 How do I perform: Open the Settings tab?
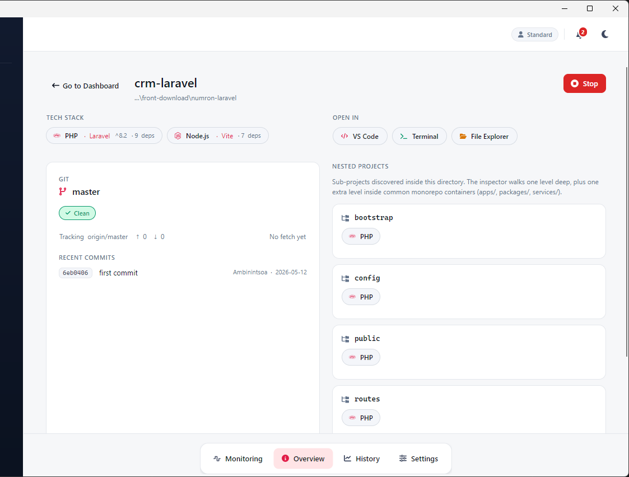click(x=419, y=459)
